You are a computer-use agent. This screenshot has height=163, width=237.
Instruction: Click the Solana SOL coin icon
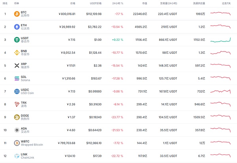pyautogui.click(x=17, y=78)
